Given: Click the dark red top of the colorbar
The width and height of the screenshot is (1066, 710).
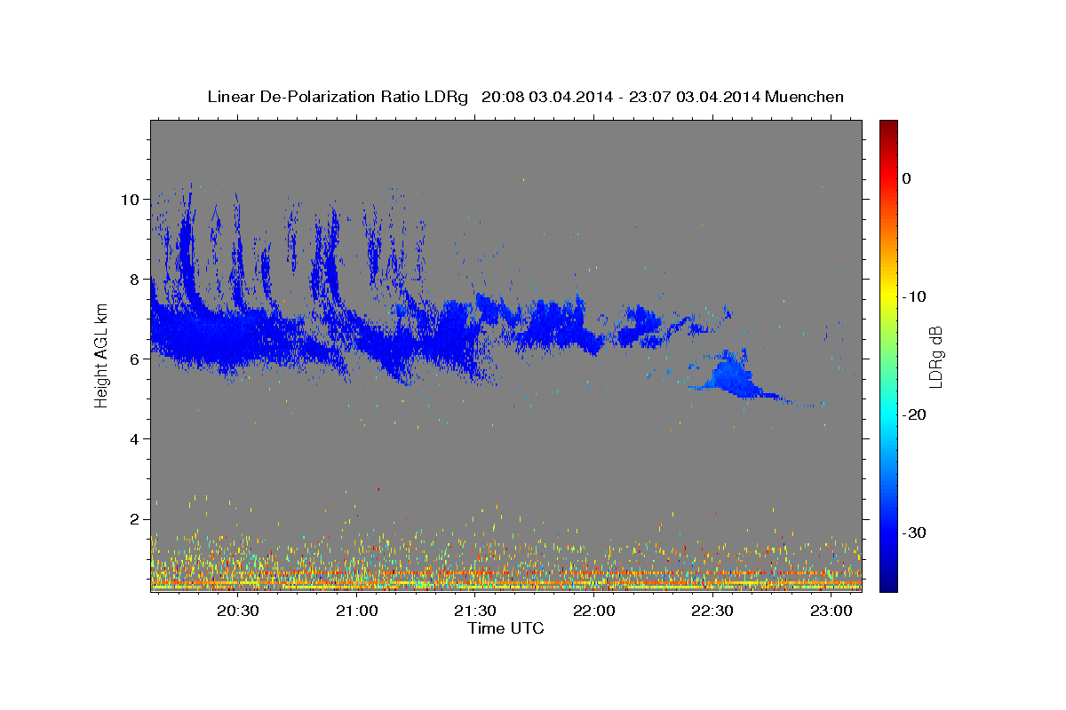Looking at the screenshot, I should pos(888,126).
